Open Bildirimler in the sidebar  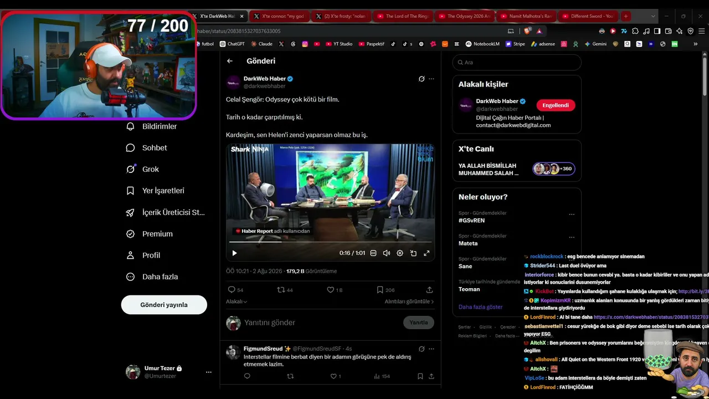point(152,126)
